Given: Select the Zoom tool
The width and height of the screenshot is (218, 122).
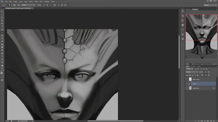Looking at the screenshot, I should coord(2,68).
